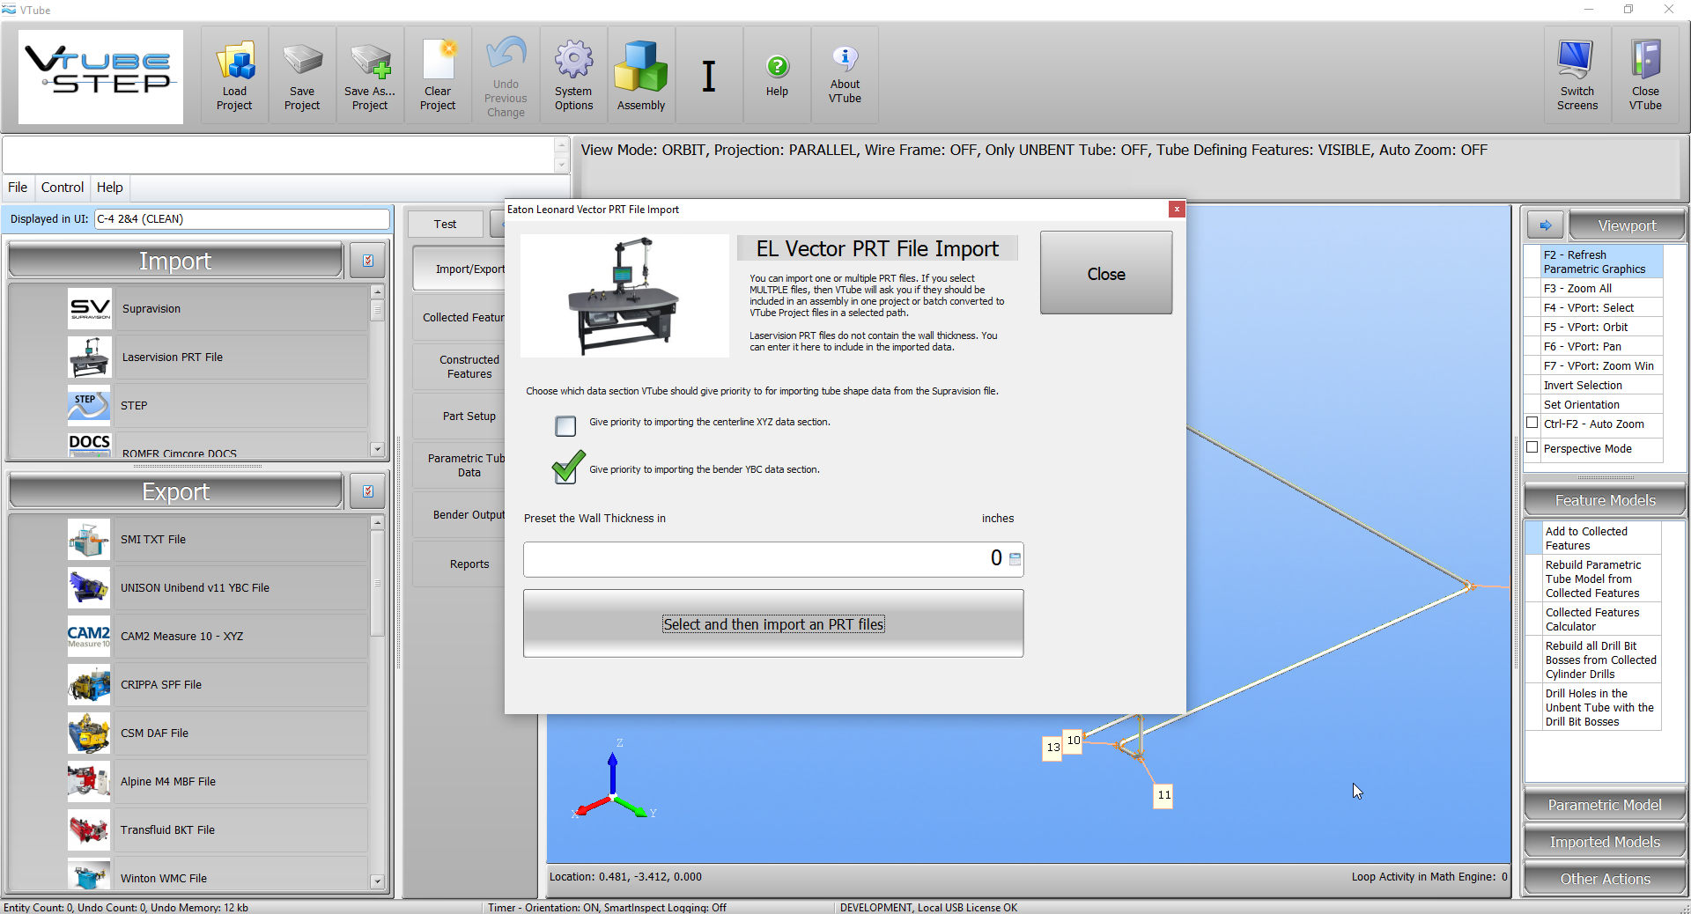Click the Switch Screens icon
Viewport: 1691px width, 914px height.
[1577, 62]
